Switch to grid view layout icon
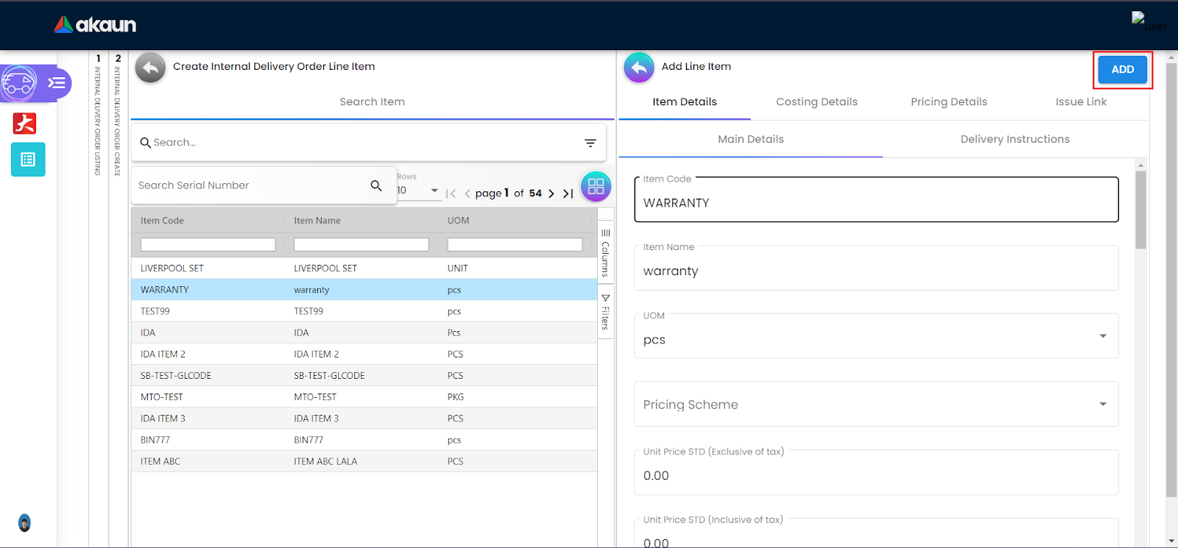 coord(596,186)
